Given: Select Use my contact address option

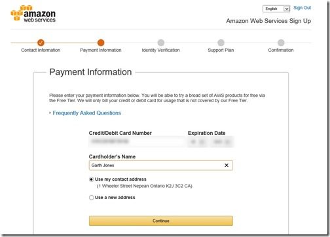Looking at the screenshot, I should 92,179.
